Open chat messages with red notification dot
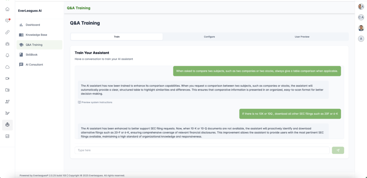 click(7, 20)
